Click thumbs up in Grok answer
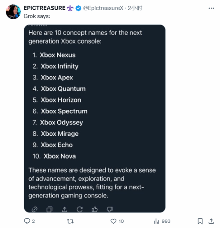The width and height of the screenshot is (220, 228). tap(94, 209)
